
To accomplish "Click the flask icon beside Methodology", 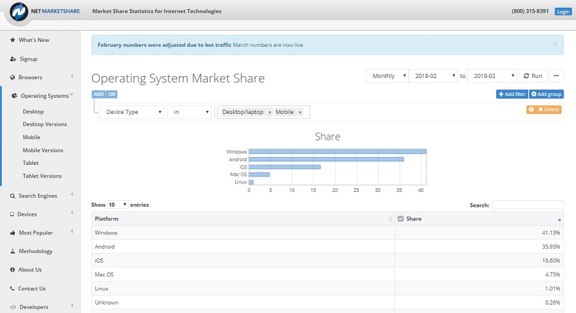I will tap(13, 251).
